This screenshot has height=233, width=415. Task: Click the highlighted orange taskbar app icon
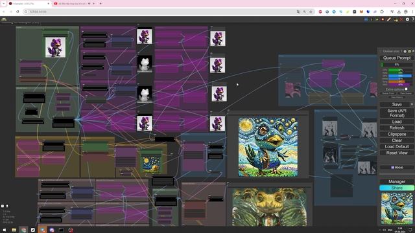(x=42, y=230)
